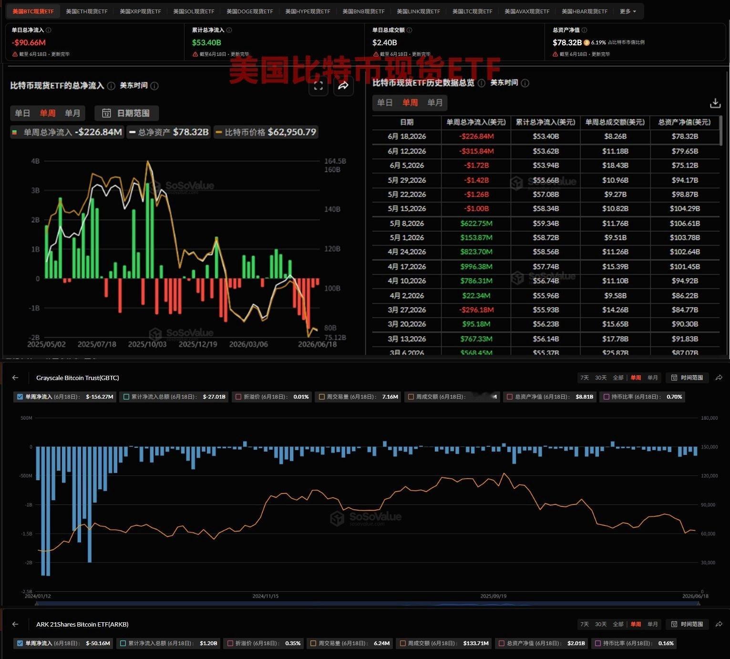730x659 pixels.
Task: Enable ARKB 周成交额 series checkbox
Action: point(403,643)
